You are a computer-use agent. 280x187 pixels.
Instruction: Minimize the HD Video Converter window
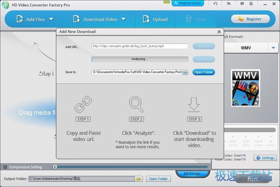click(265, 4)
